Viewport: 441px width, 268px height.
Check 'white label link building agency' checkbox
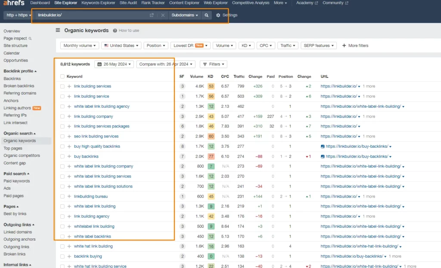tap(62, 107)
